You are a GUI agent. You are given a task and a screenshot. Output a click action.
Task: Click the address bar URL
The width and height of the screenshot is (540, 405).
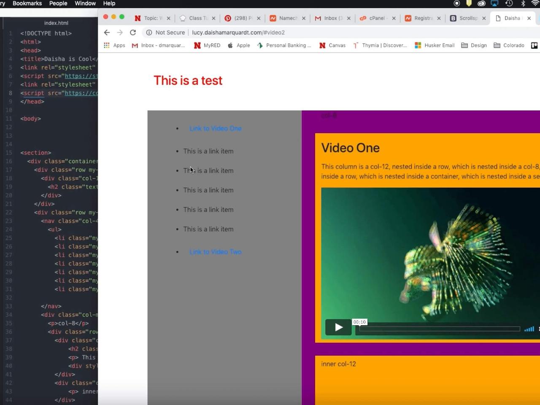tap(238, 32)
